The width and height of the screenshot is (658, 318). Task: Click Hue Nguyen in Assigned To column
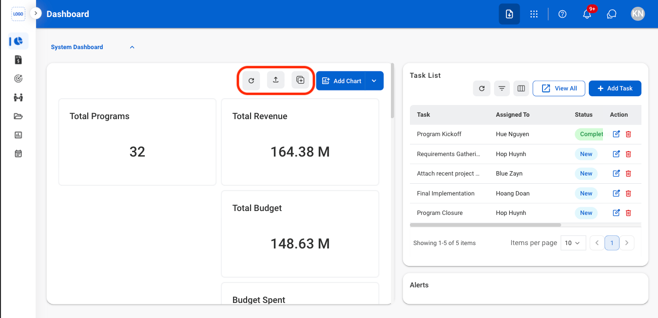point(512,134)
